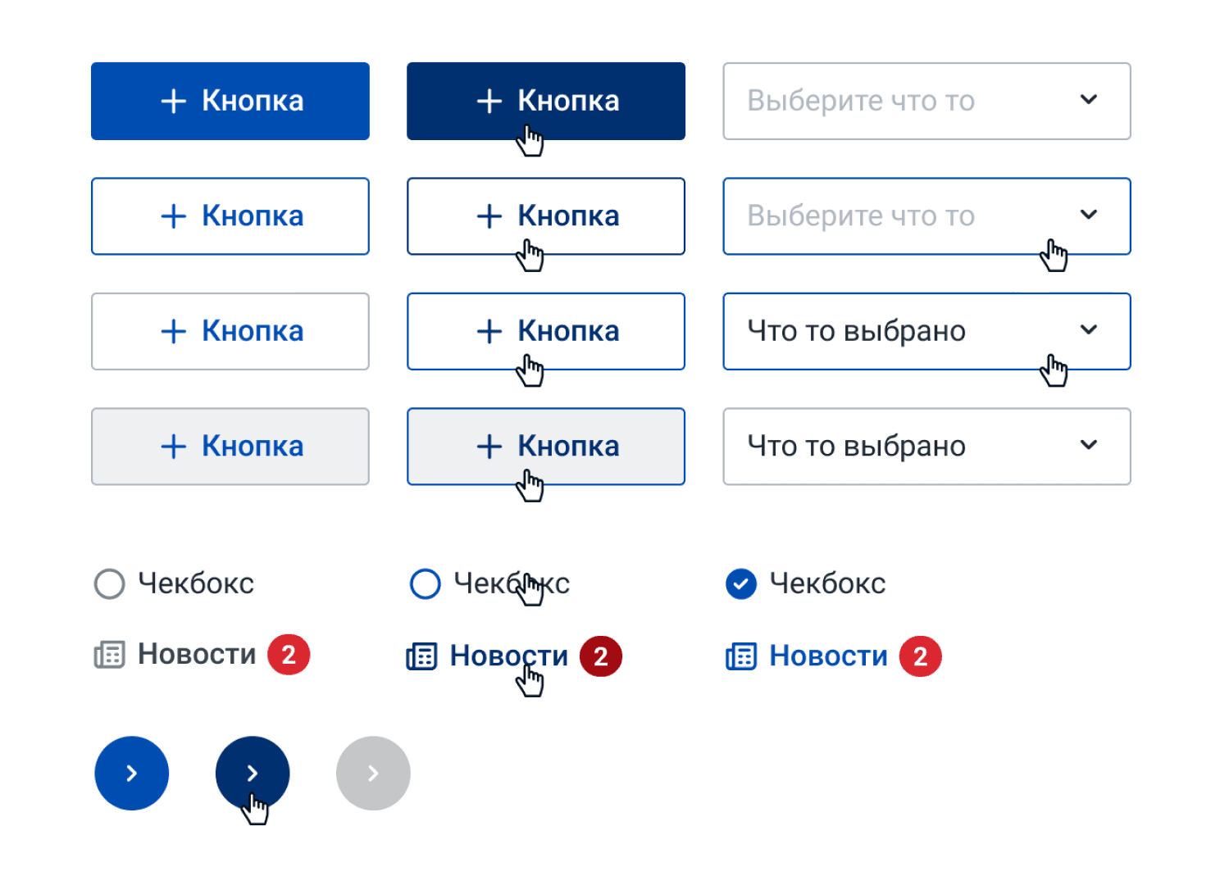This screenshot has width=1220, height=885.
Task: Click the solid bright blue Кнопка button
Action: tap(230, 101)
